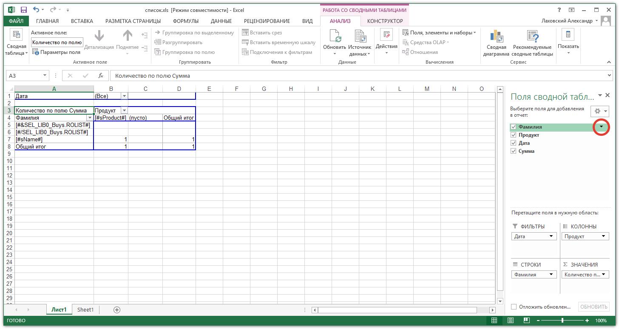Click Группировка по полю
619x329 pixels.
(185, 52)
